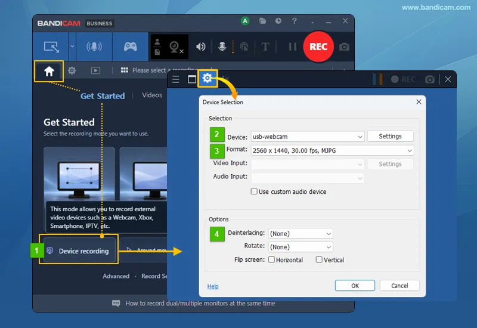Screen dimensions: 477x328
Task: Click the volume meter bars in device window
Action: click(378, 79)
